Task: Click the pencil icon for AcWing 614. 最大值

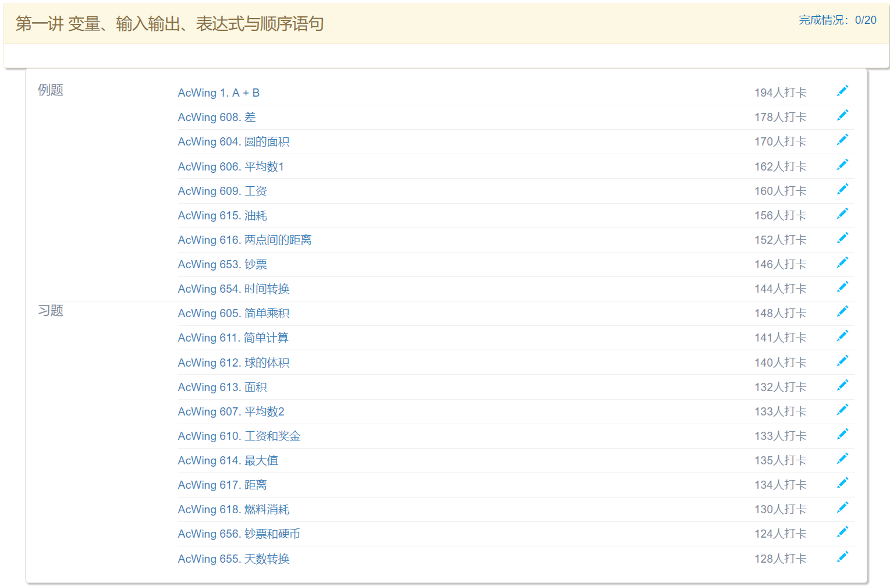Action: pos(842,459)
